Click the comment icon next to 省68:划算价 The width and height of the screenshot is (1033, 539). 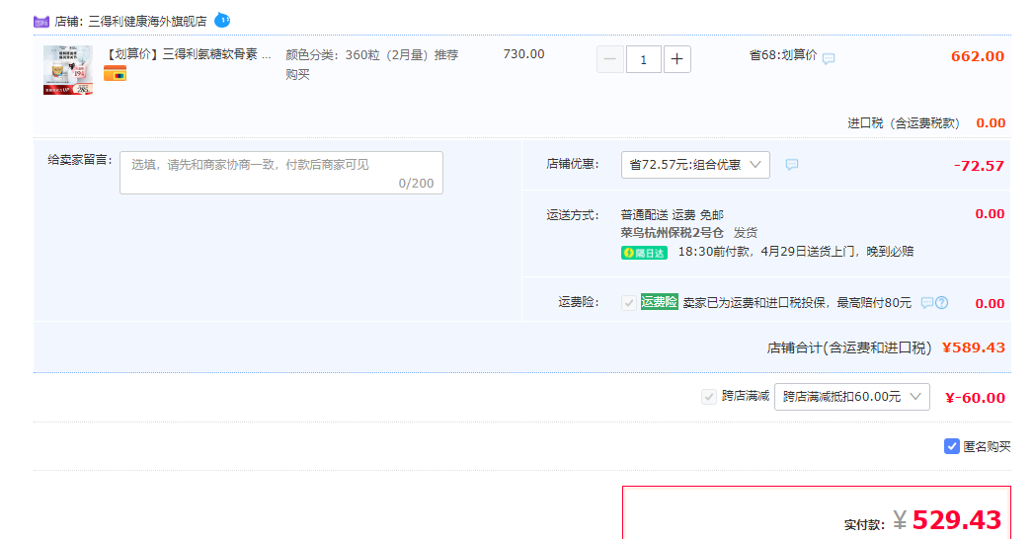tap(829, 58)
